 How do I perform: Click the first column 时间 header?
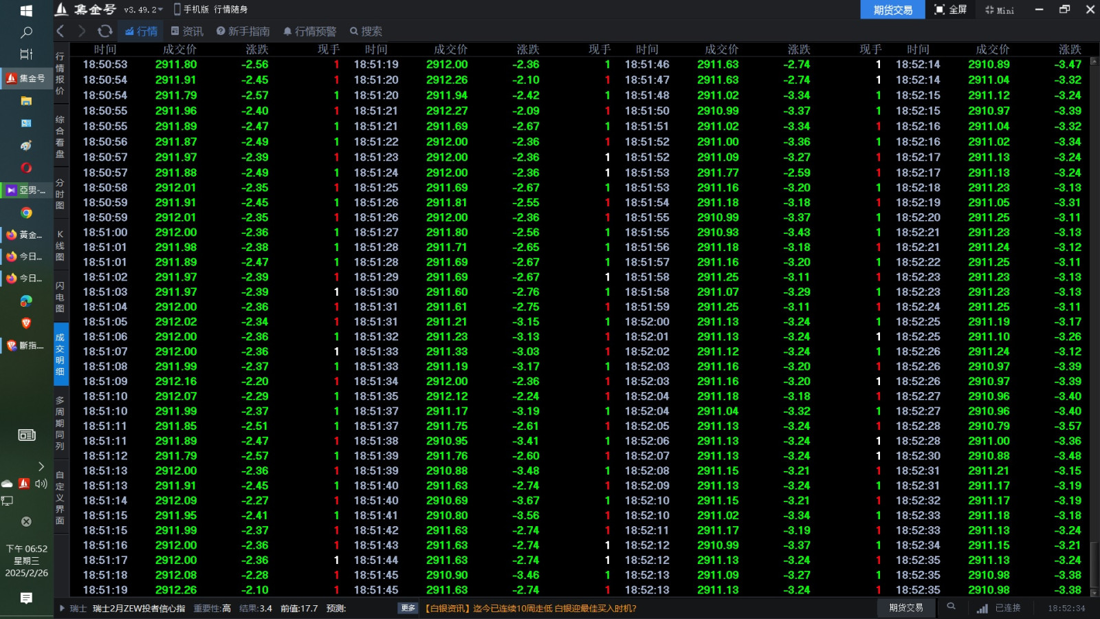coord(105,50)
